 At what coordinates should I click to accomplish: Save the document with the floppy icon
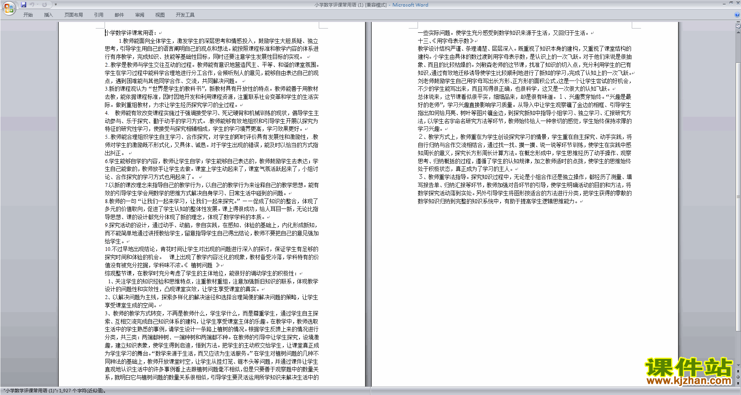coord(24,5)
